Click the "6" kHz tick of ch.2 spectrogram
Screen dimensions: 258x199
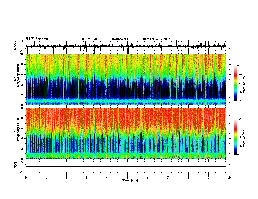tap(22, 128)
